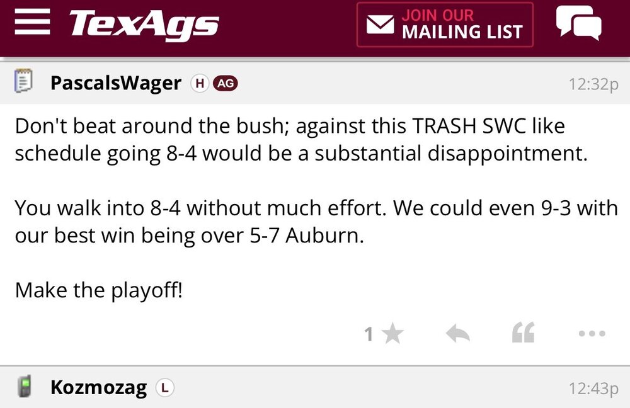Click the post text about 8-4 schedule
Screen dimensions: 630x408
tap(300, 140)
